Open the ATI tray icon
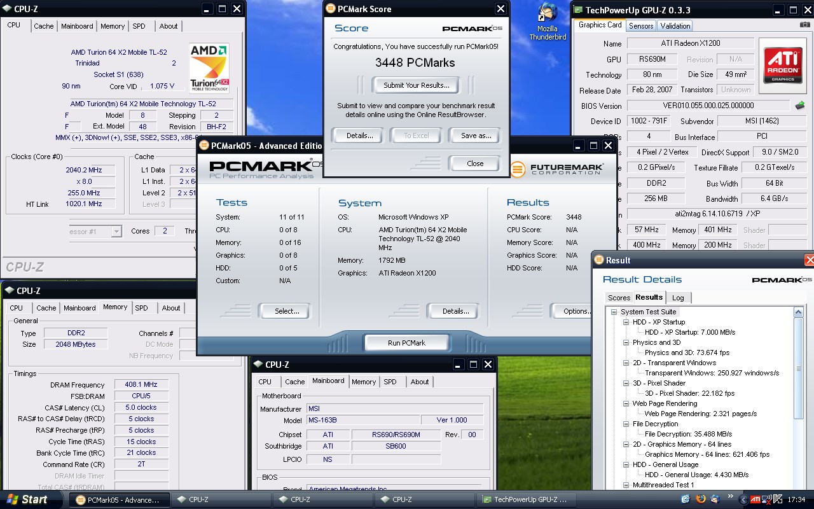This screenshot has height=509, width=814. [755, 499]
